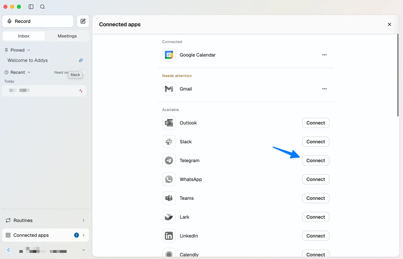Switch to the Meetings tab

point(67,36)
